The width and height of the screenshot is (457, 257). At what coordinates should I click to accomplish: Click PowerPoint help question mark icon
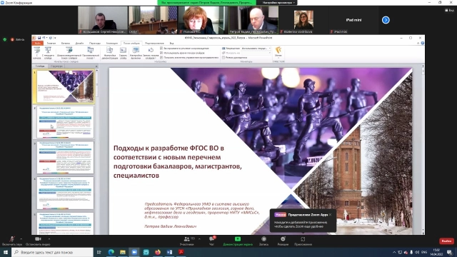pos(422,43)
